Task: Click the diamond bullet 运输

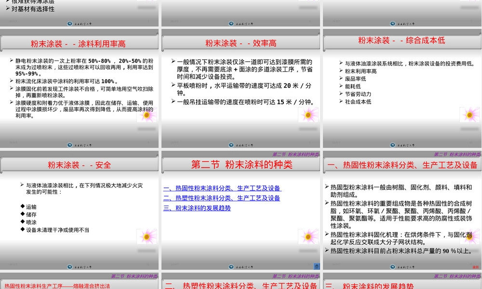Action: [31, 207]
